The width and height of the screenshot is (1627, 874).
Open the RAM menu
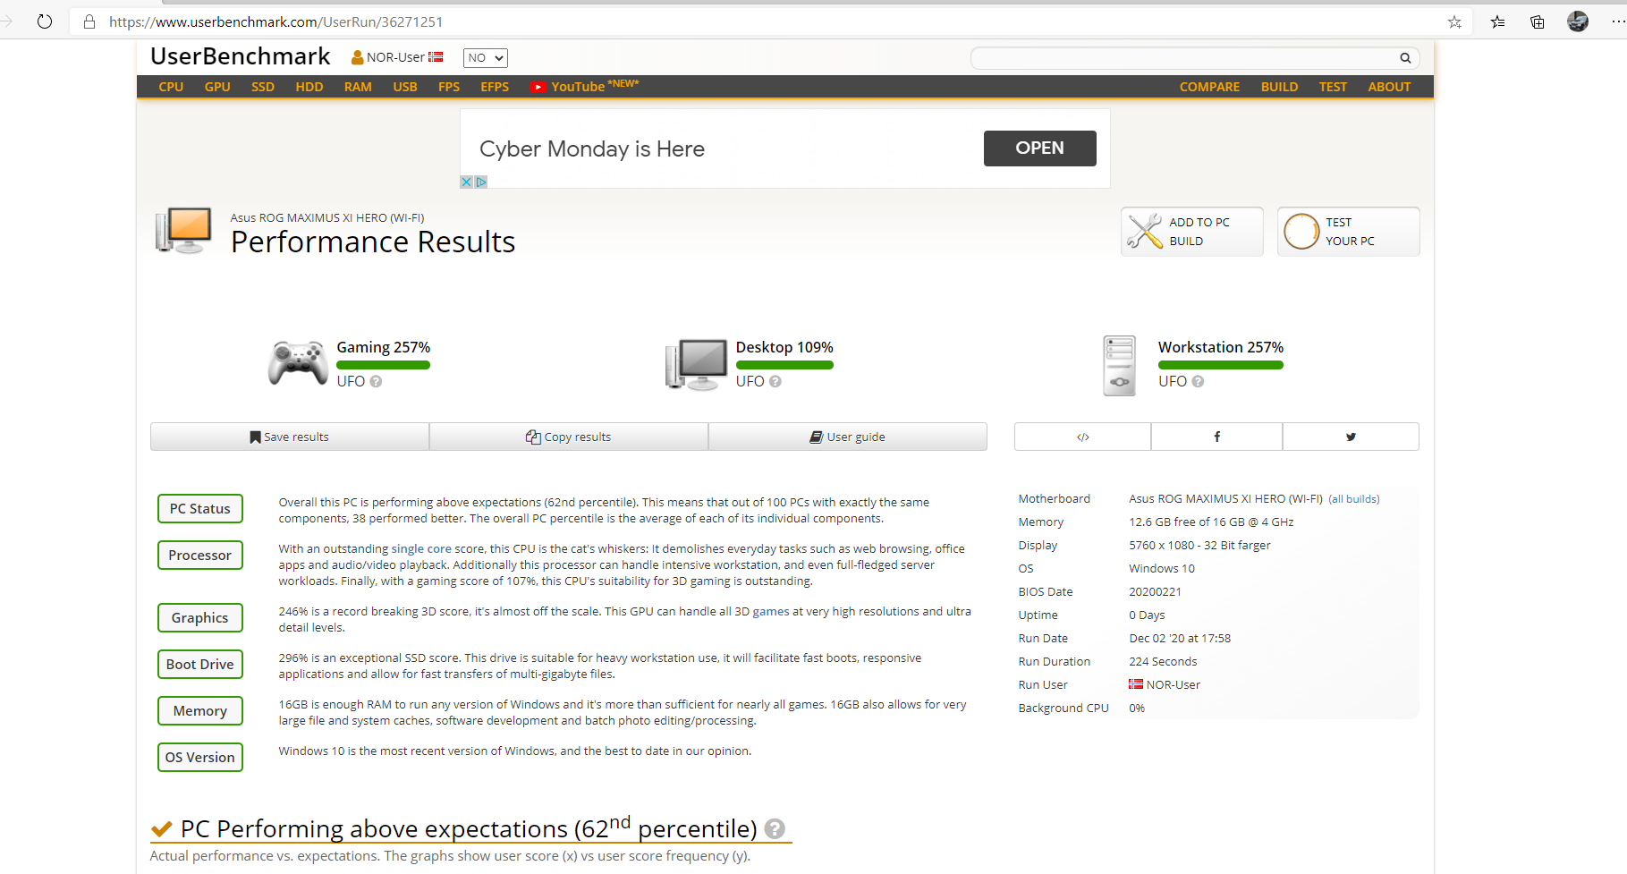(x=358, y=87)
